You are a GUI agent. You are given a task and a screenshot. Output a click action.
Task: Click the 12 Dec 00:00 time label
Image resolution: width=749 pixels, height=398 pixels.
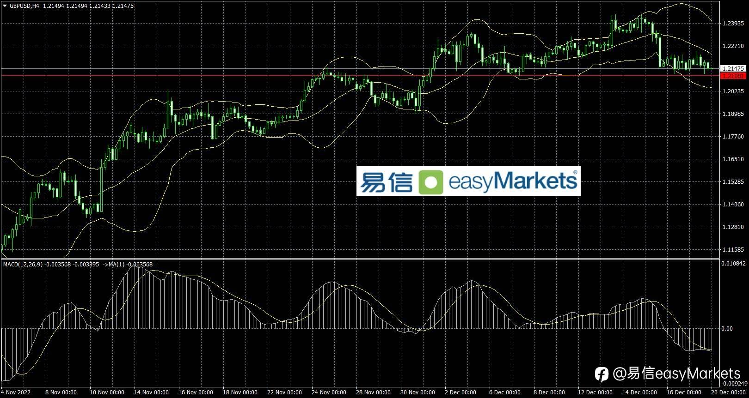click(x=595, y=392)
